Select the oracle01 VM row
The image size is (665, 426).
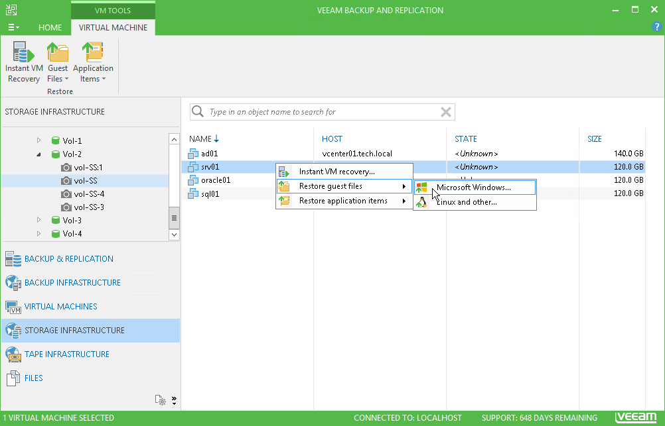tap(413, 180)
